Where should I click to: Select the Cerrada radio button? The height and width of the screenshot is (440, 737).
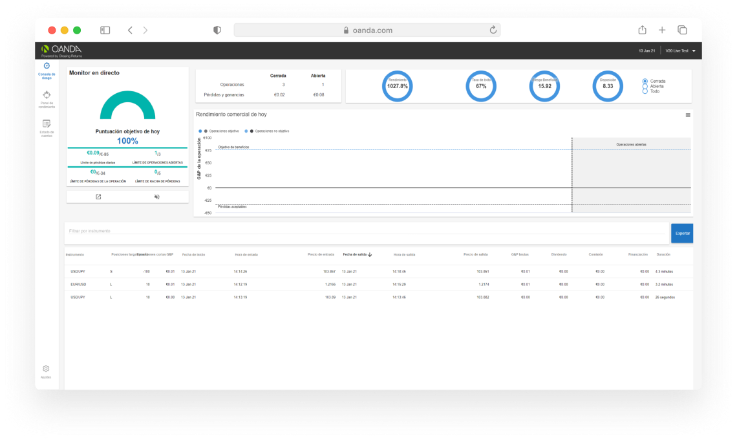point(645,81)
